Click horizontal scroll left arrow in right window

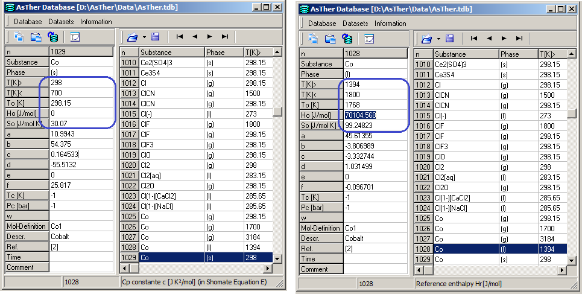tap(419, 270)
